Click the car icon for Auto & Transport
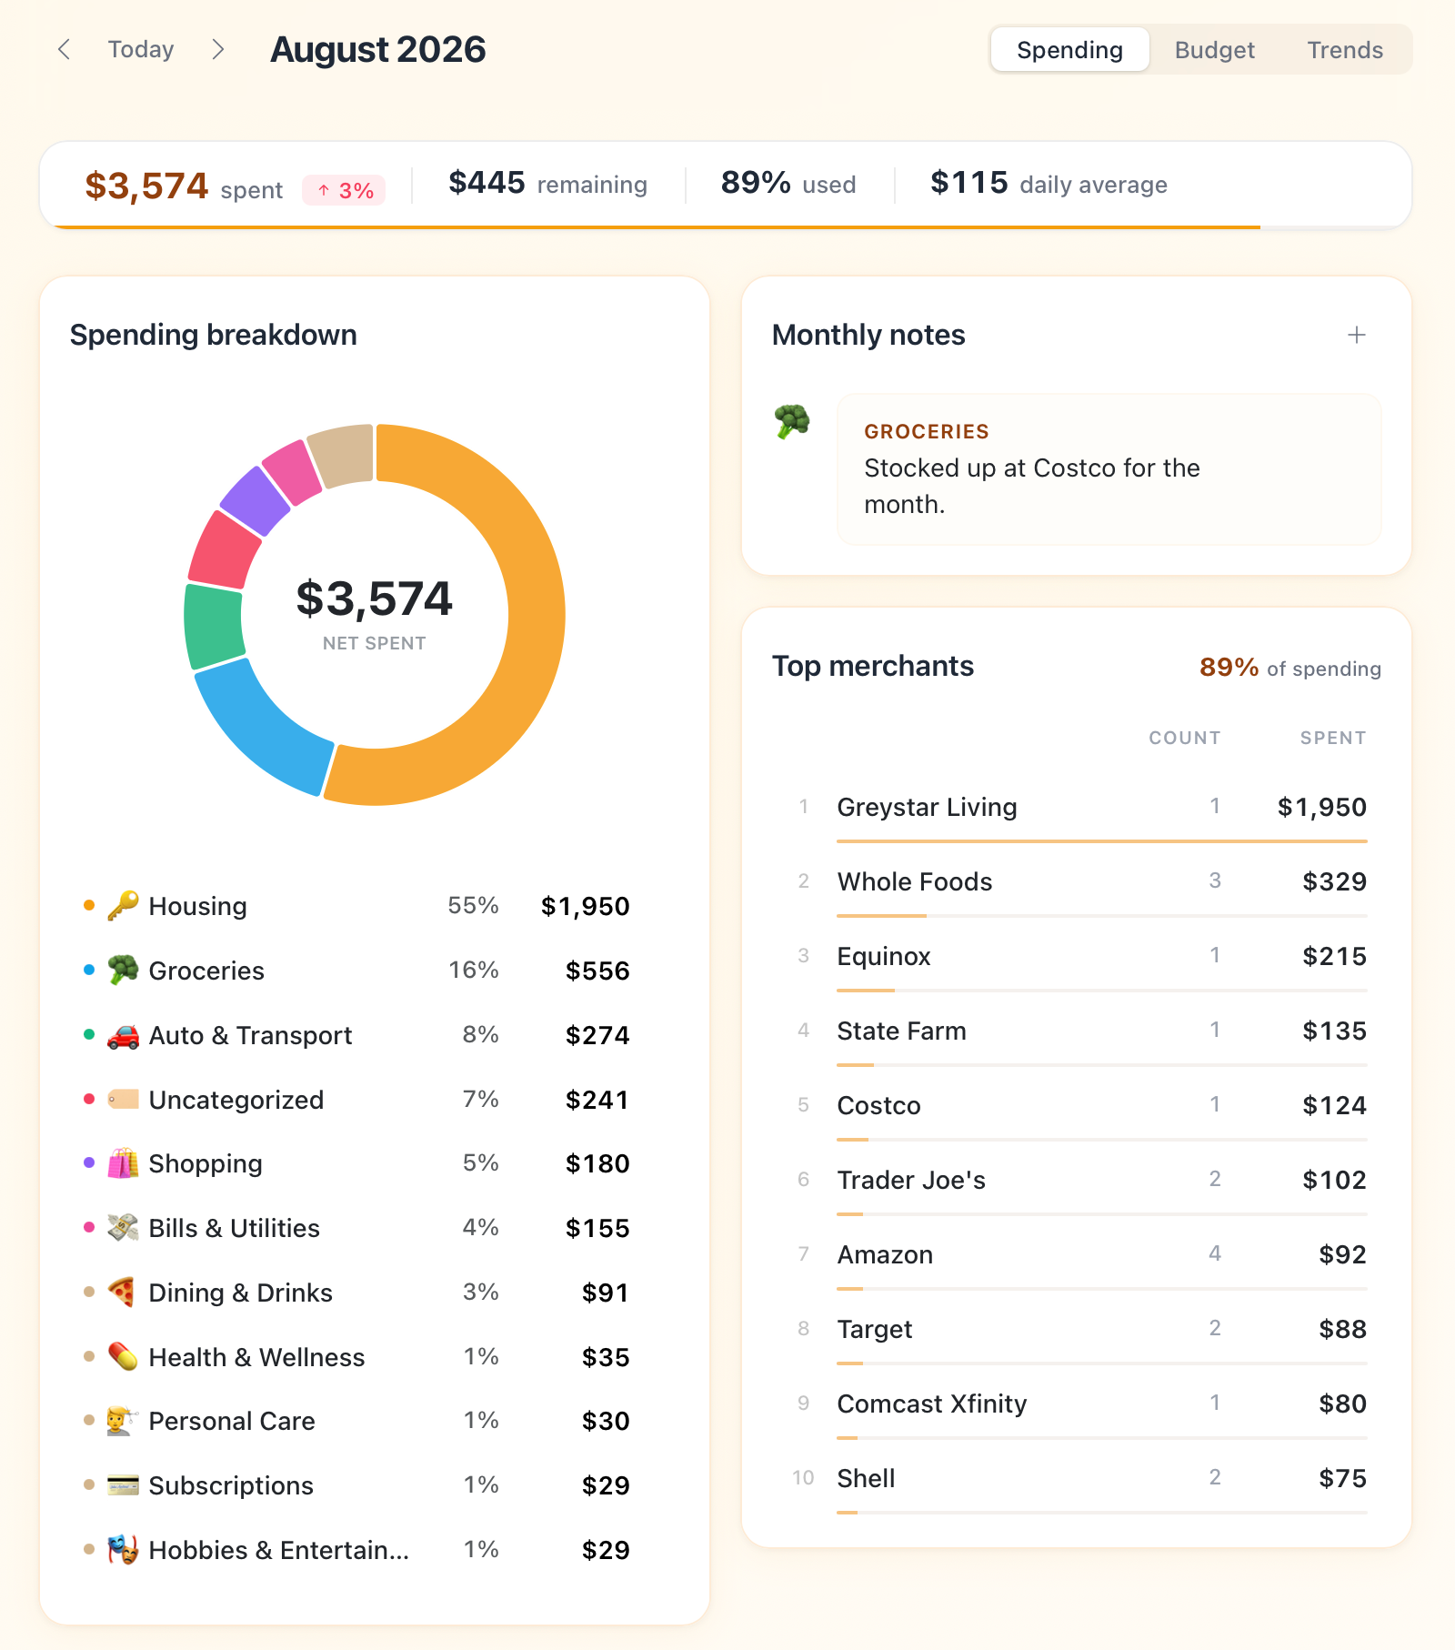1455x1650 pixels. [123, 1035]
